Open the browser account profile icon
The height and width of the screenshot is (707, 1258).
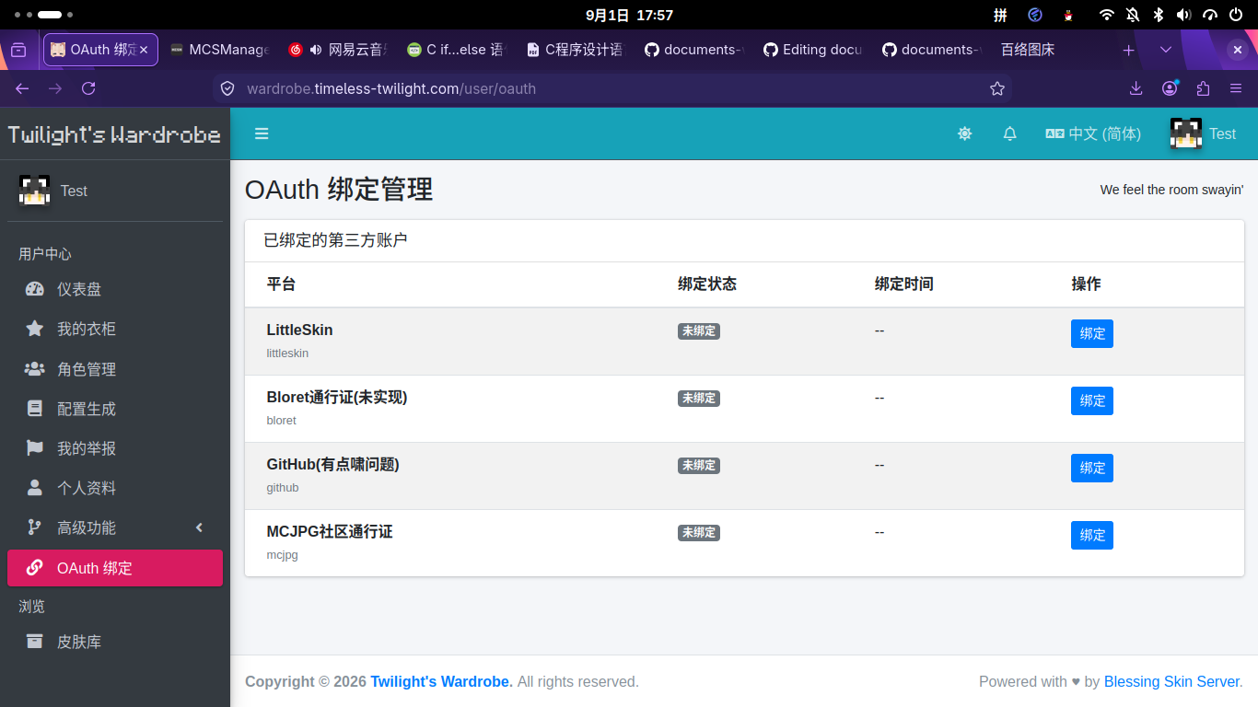point(1170,88)
